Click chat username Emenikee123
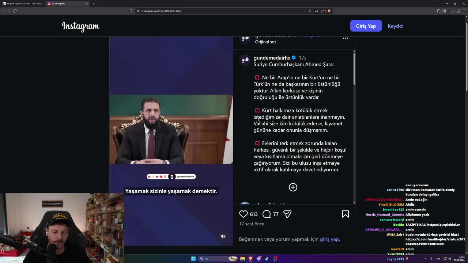The width and height of the screenshot is (468, 263). pos(393,210)
